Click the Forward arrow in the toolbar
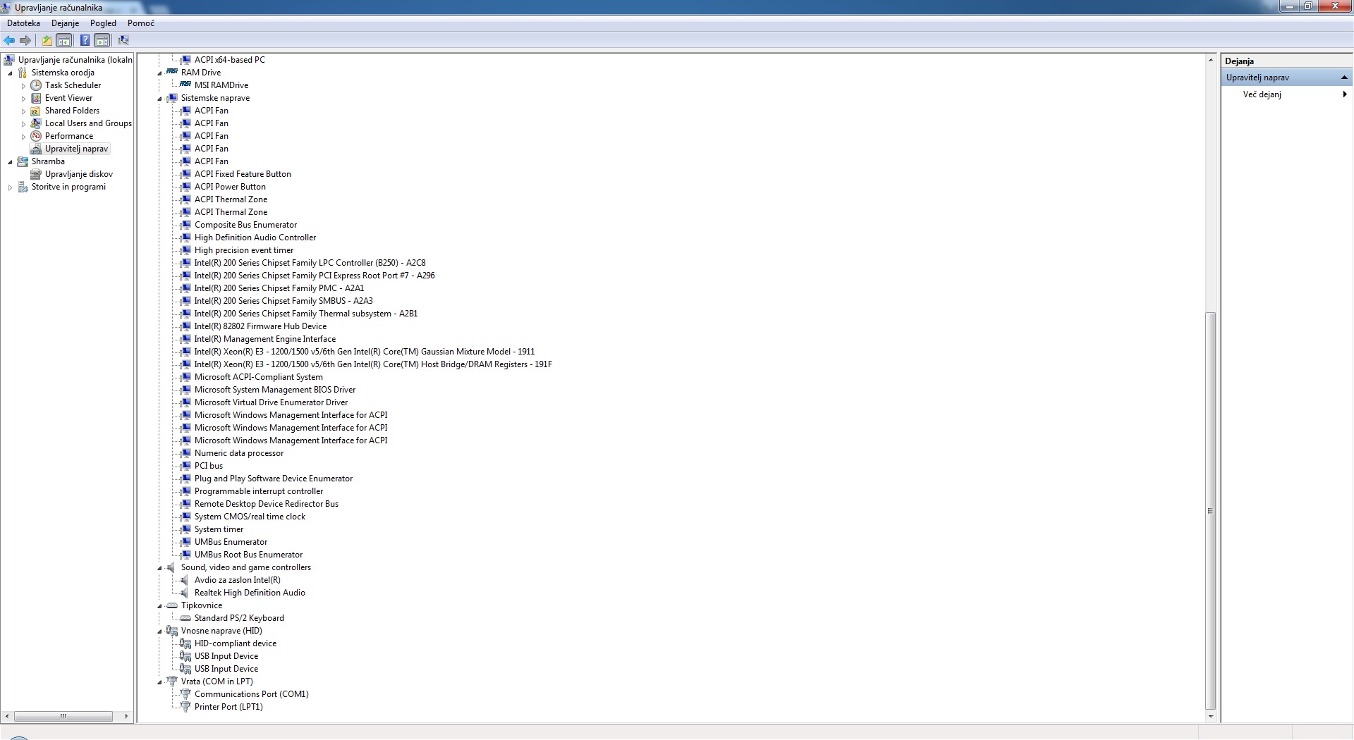This screenshot has height=740, width=1354. pyautogui.click(x=25, y=40)
